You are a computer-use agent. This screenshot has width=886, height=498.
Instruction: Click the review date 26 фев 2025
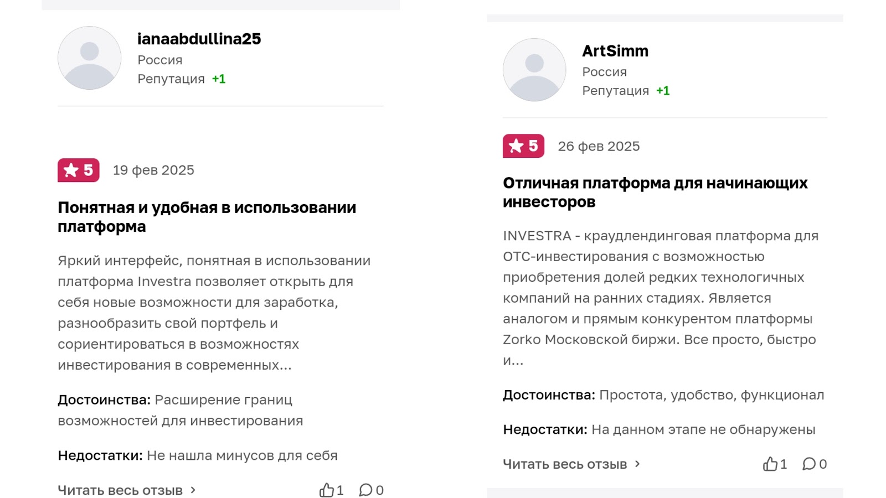[599, 146]
